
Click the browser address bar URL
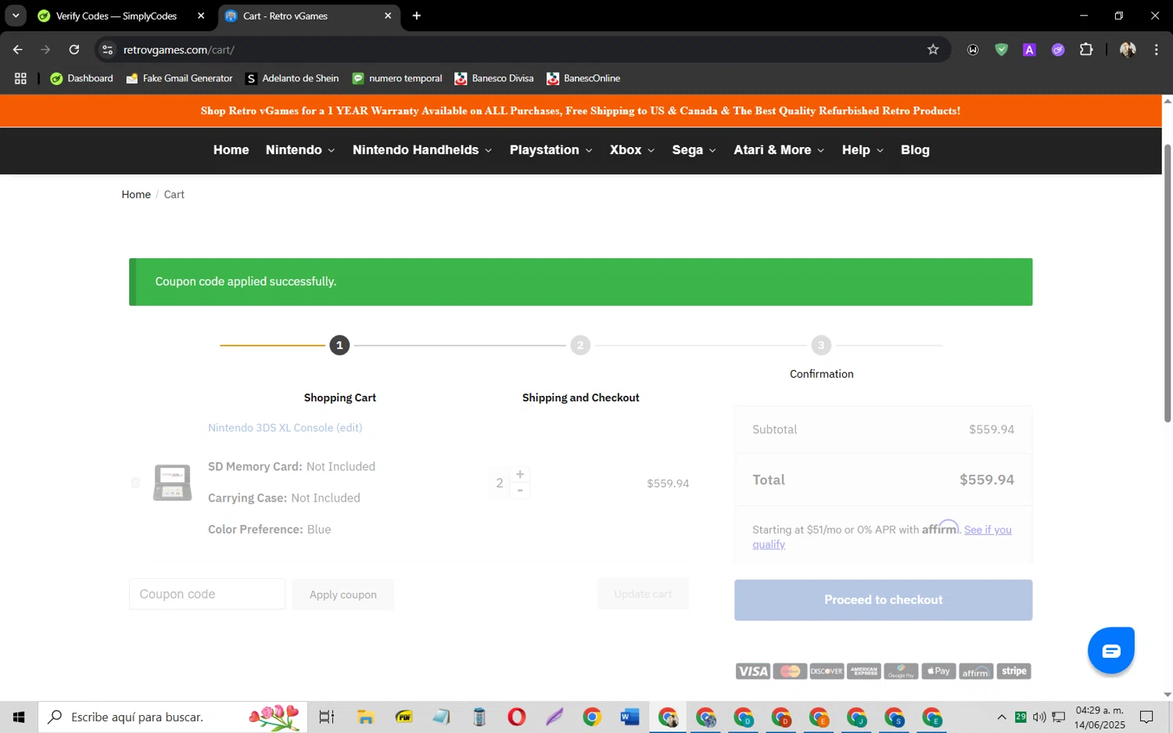(179, 49)
